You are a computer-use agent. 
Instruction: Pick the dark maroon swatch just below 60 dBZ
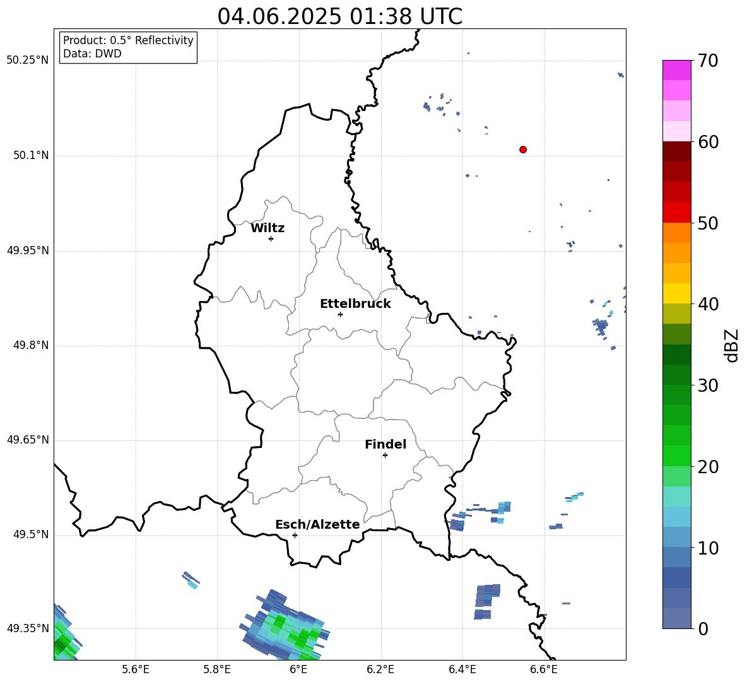pyautogui.click(x=677, y=151)
